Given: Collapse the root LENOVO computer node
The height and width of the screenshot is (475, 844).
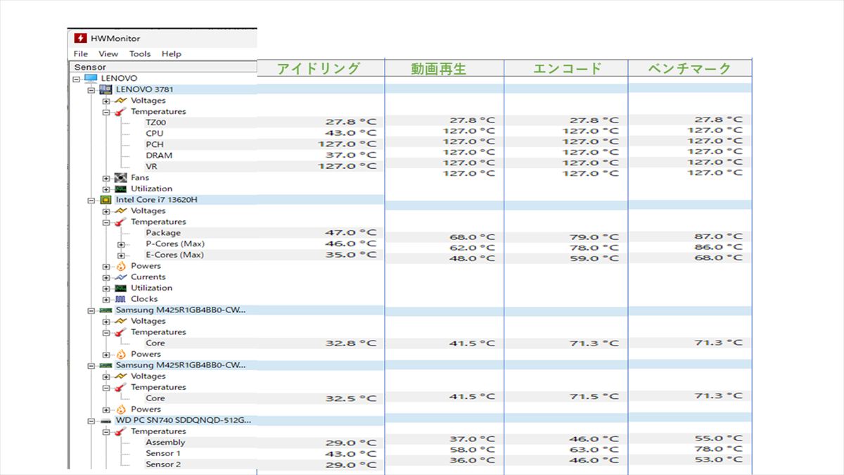Looking at the screenshot, I should pyautogui.click(x=77, y=78).
